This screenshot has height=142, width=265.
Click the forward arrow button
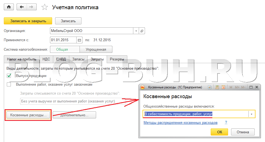31,7
